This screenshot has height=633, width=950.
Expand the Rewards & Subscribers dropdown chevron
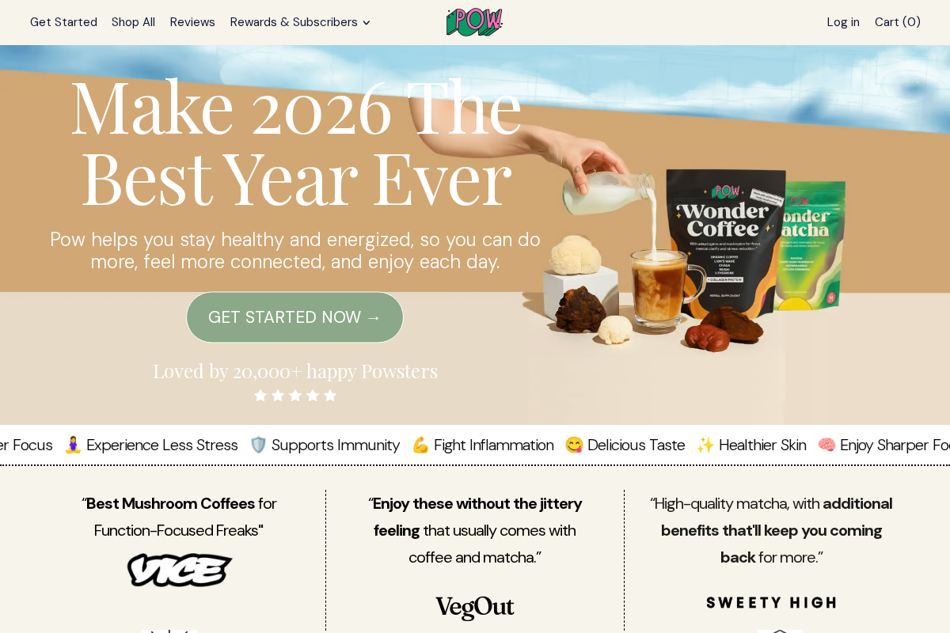coord(366,23)
